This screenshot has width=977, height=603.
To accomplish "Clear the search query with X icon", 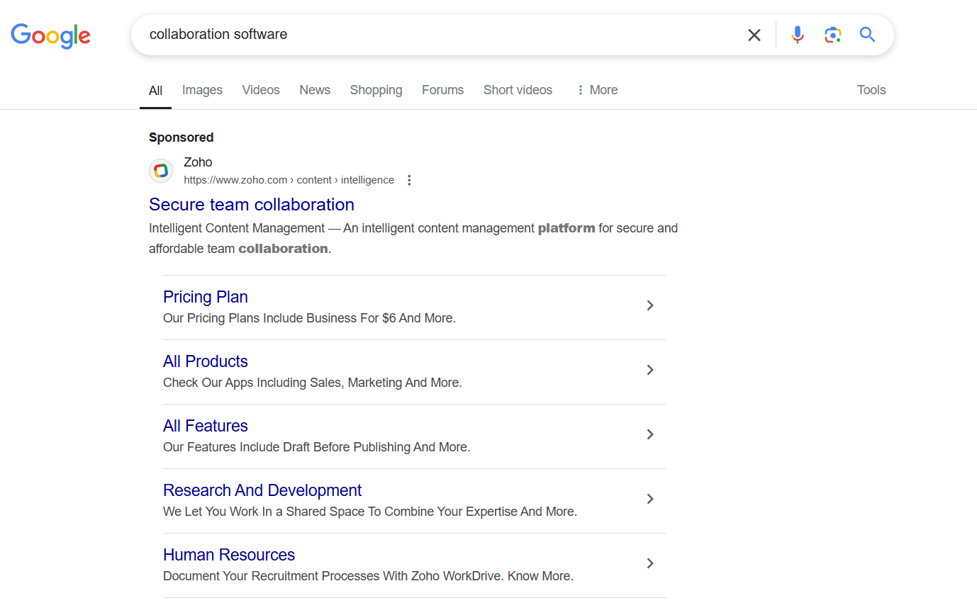I will click(x=754, y=35).
